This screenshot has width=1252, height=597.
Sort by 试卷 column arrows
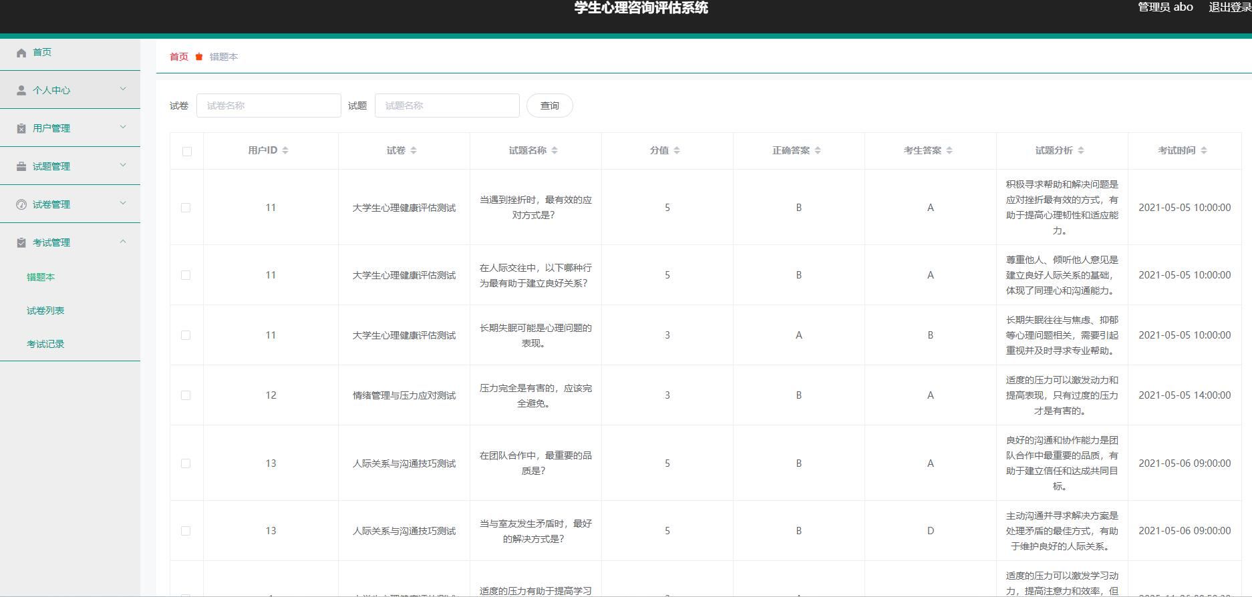(x=414, y=150)
